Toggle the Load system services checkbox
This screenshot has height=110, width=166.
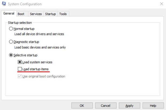click(x=20, y=62)
